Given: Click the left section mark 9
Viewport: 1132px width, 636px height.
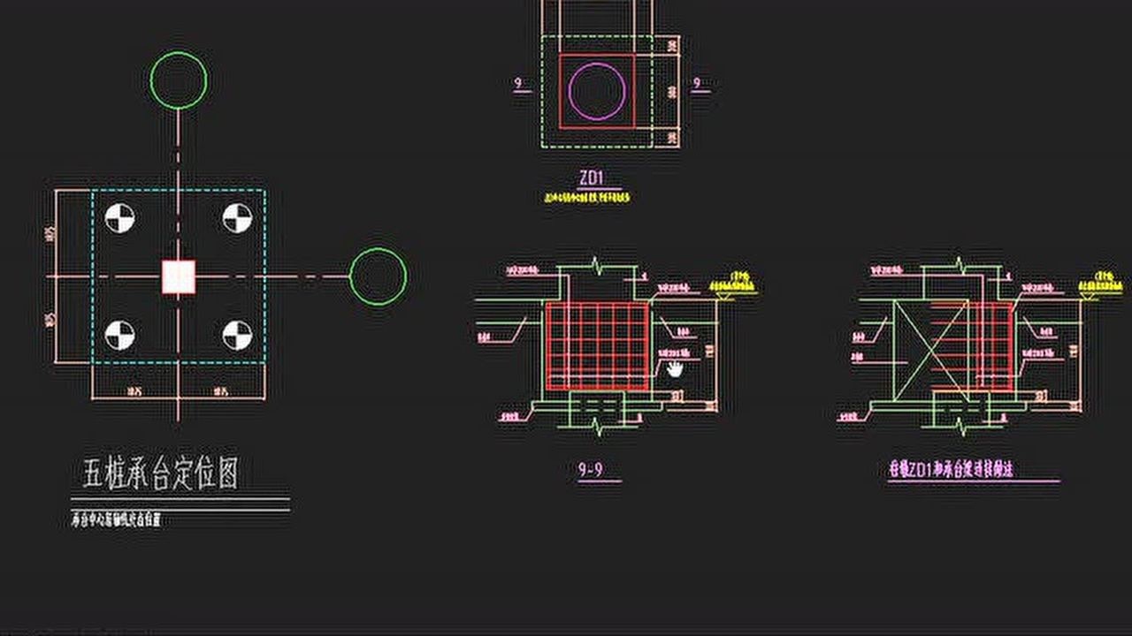Looking at the screenshot, I should pos(517,85).
